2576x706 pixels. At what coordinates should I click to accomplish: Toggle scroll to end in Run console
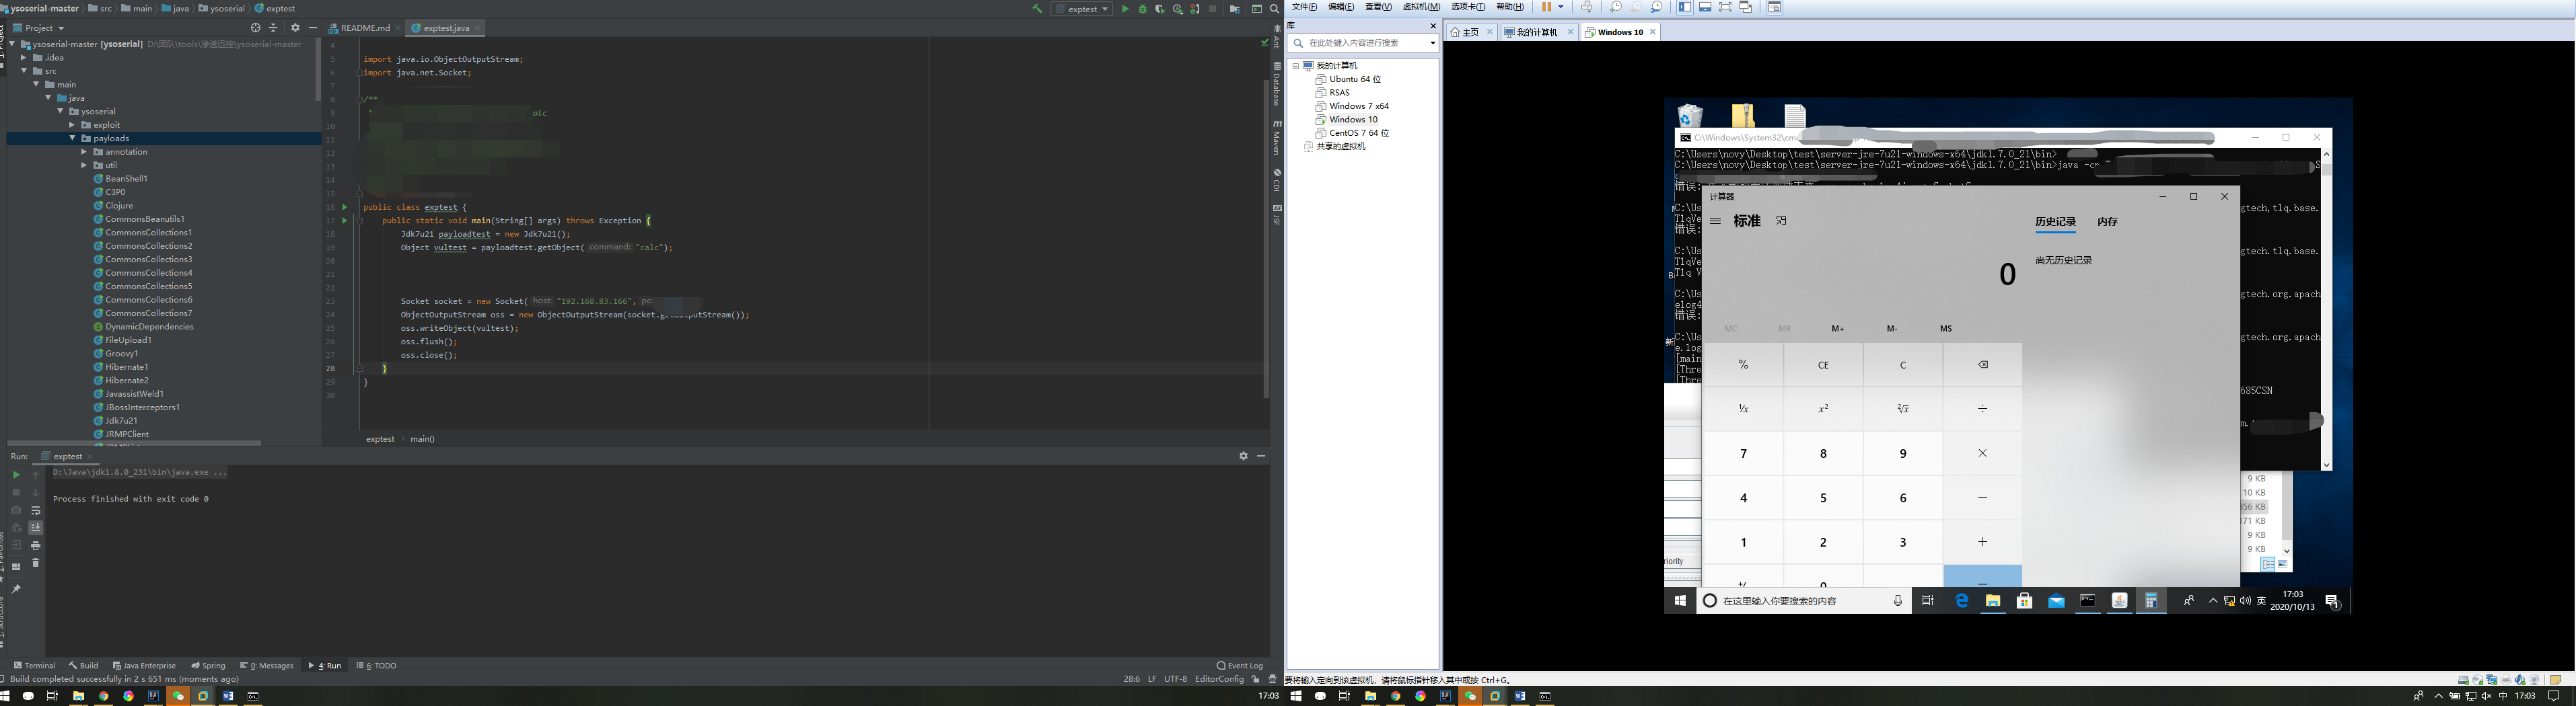tap(35, 527)
